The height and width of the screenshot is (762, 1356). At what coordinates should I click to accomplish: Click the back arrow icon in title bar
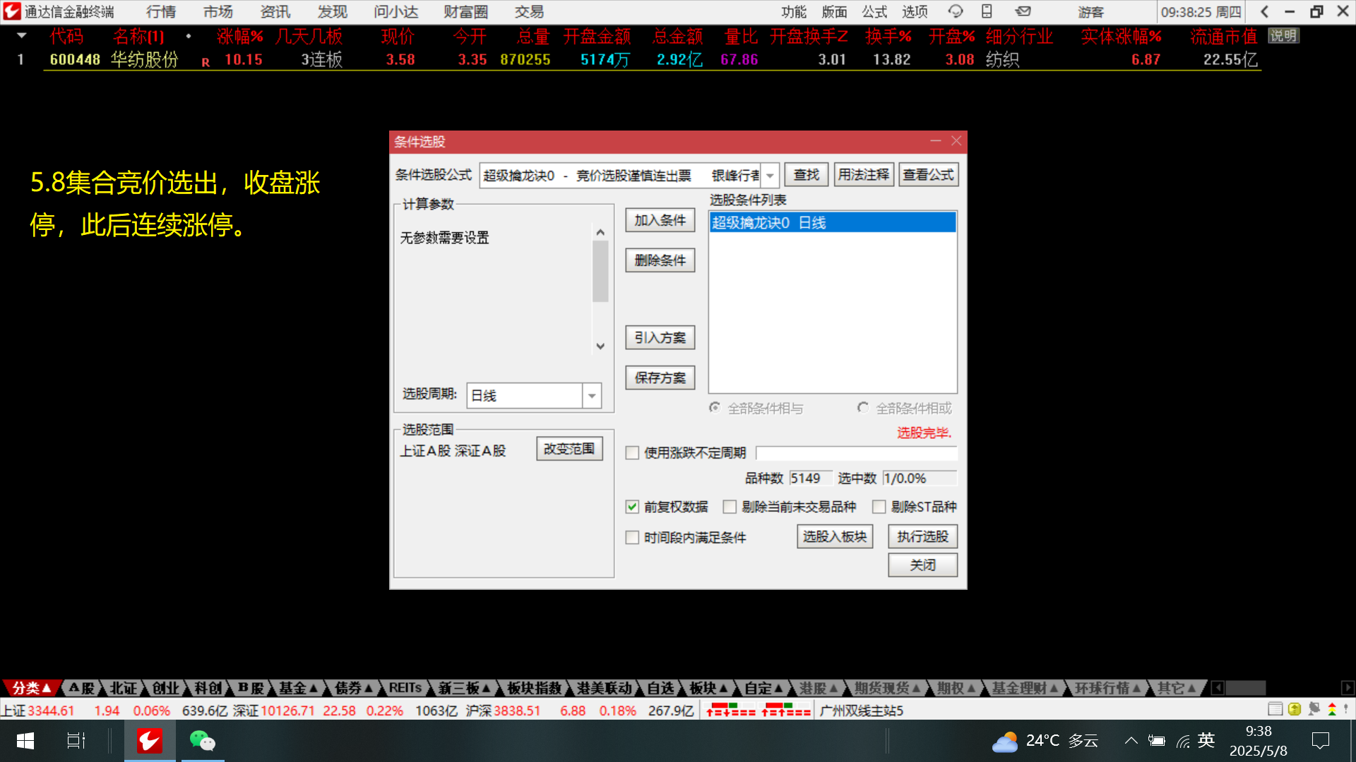click(x=1264, y=11)
